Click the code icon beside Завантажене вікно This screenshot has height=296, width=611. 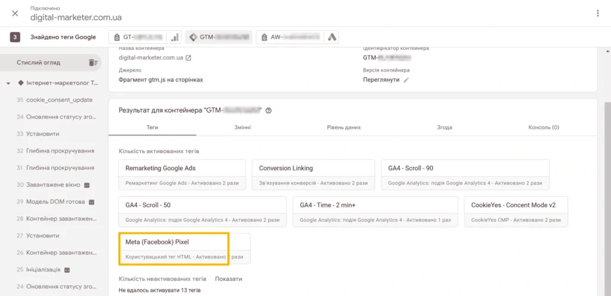87,185
